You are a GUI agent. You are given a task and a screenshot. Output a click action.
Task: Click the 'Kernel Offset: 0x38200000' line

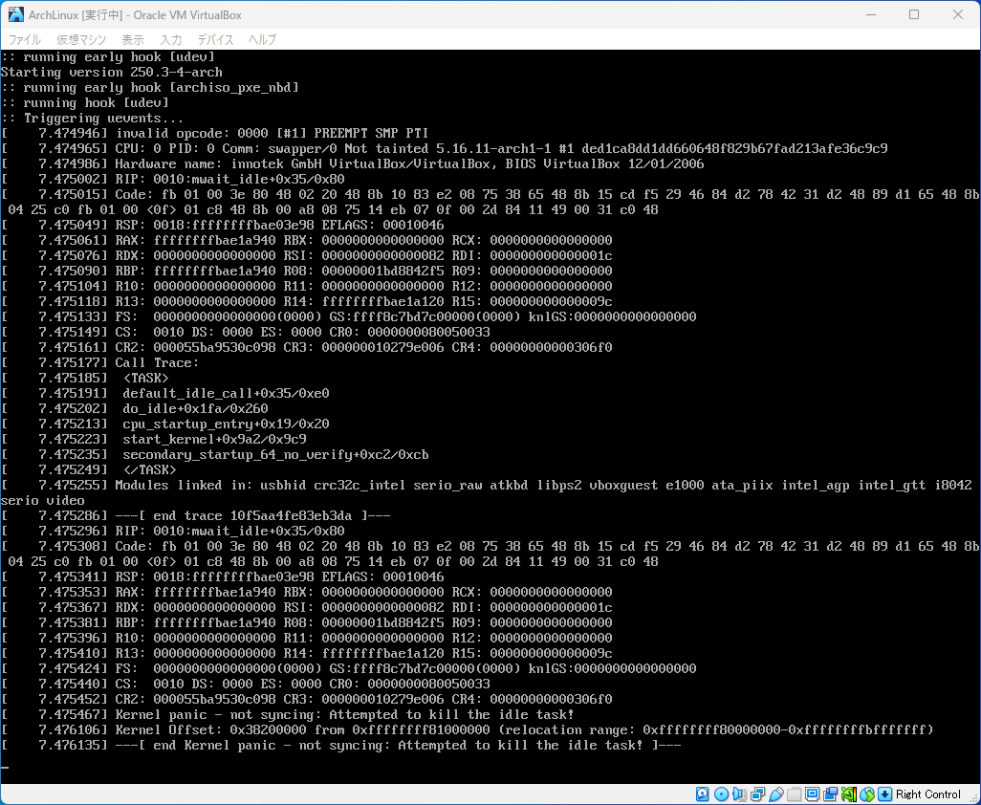468,729
